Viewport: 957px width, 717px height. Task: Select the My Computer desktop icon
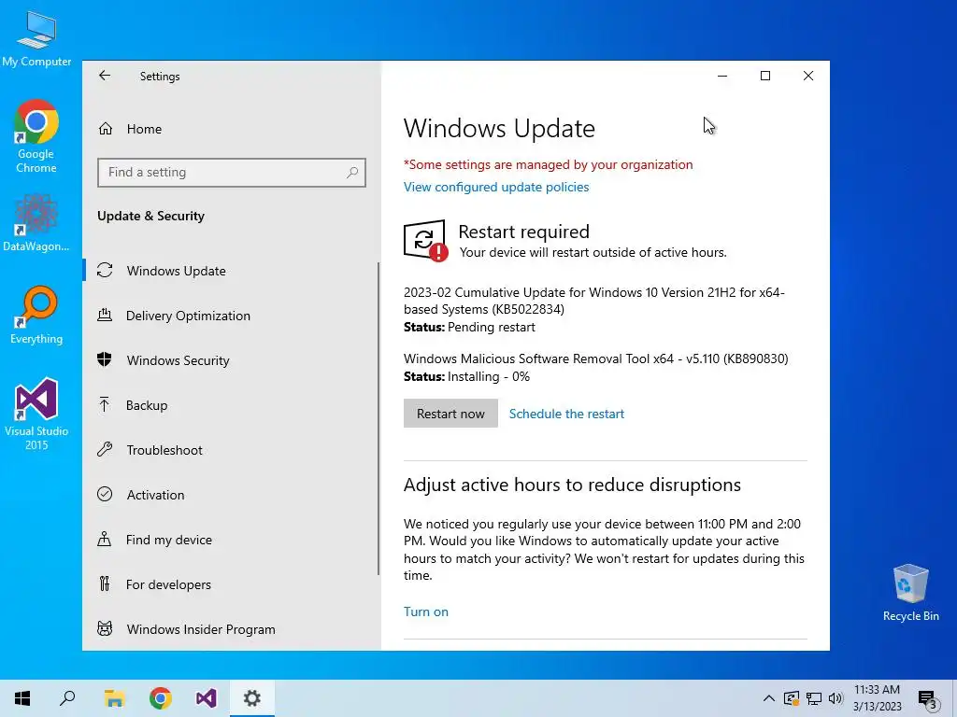36,38
